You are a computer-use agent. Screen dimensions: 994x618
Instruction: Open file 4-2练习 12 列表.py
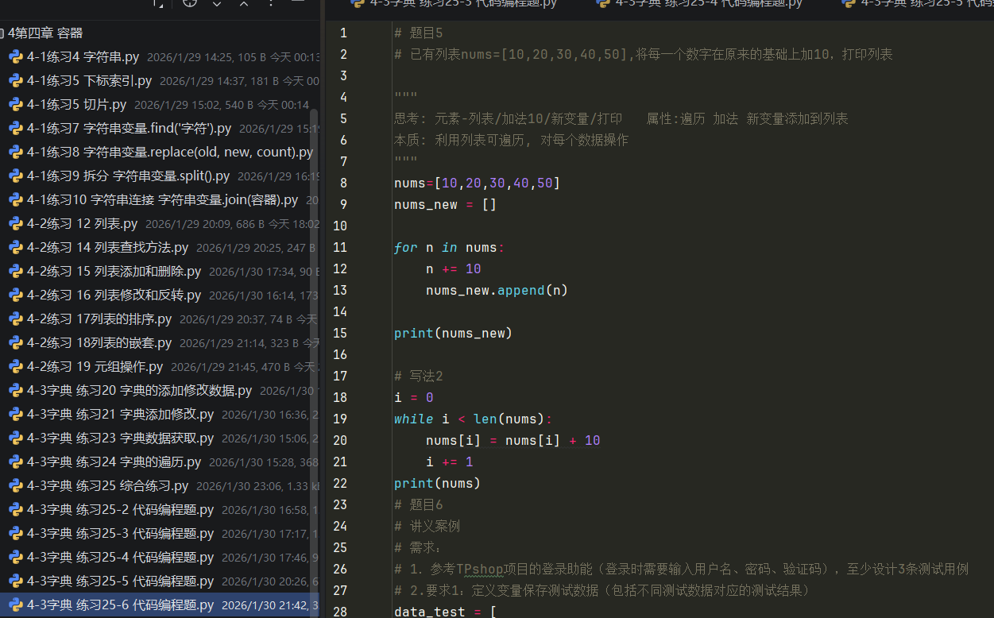coord(82,224)
